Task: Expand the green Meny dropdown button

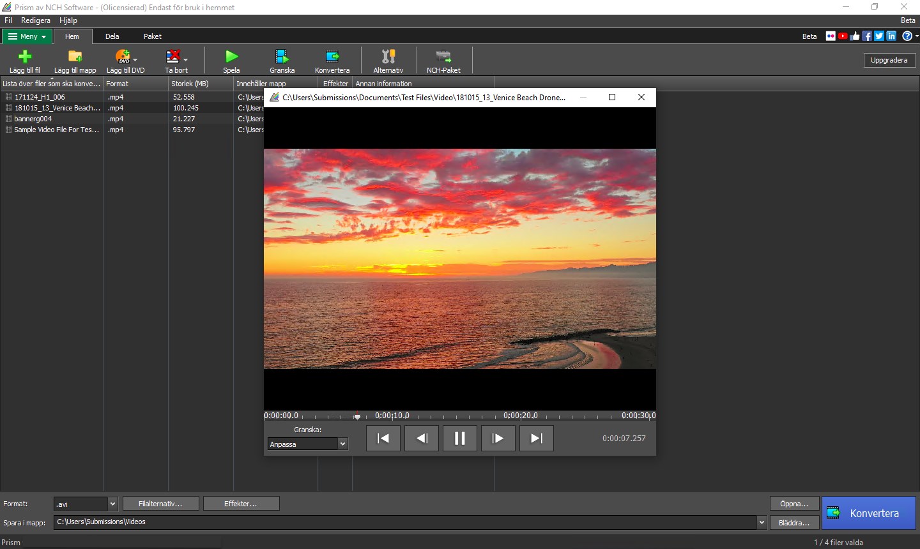Action: coord(27,36)
